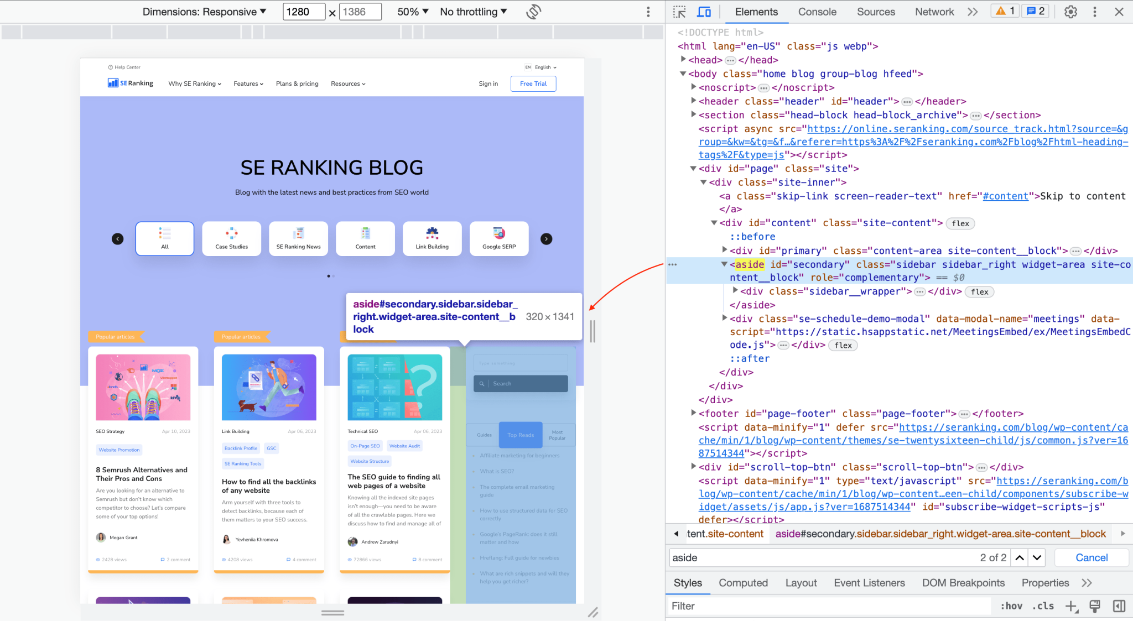
Task: Toggle the device toolbar icon
Action: click(704, 11)
